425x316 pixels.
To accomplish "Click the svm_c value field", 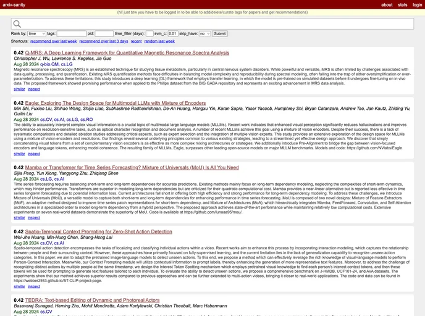I will click(x=173, y=33).
